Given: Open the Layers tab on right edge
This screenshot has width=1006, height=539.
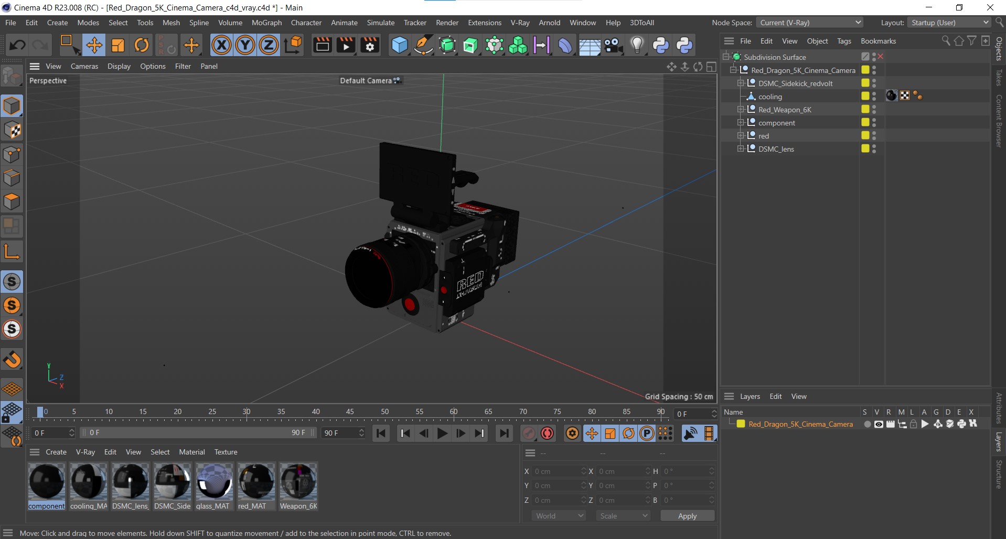Looking at the screenshot, I should [999, 441].
